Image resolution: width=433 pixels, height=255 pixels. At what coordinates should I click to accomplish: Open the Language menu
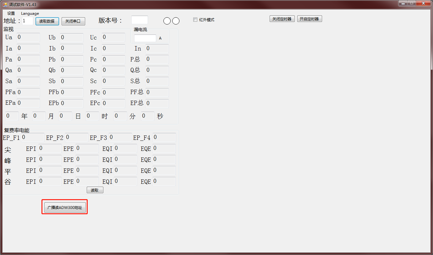point(30,13)
